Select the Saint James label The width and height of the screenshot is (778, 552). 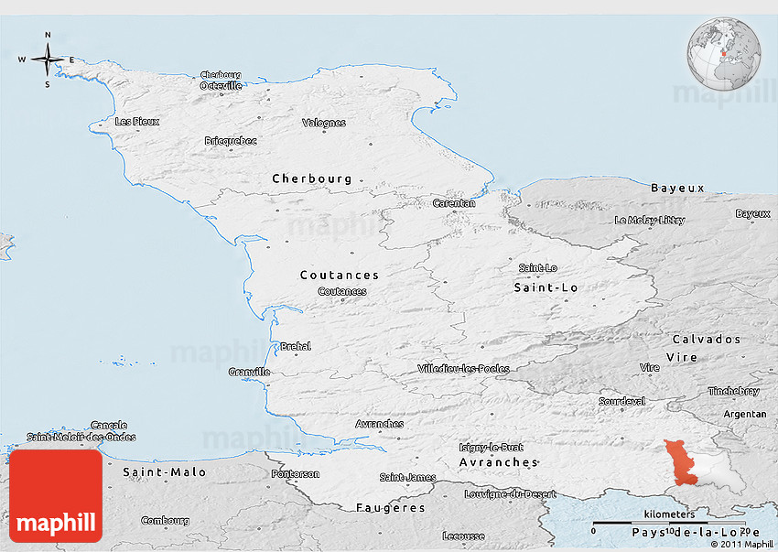point(408,478)
